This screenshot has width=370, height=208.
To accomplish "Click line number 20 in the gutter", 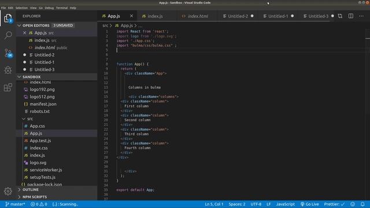I will (x=106, y=120).
